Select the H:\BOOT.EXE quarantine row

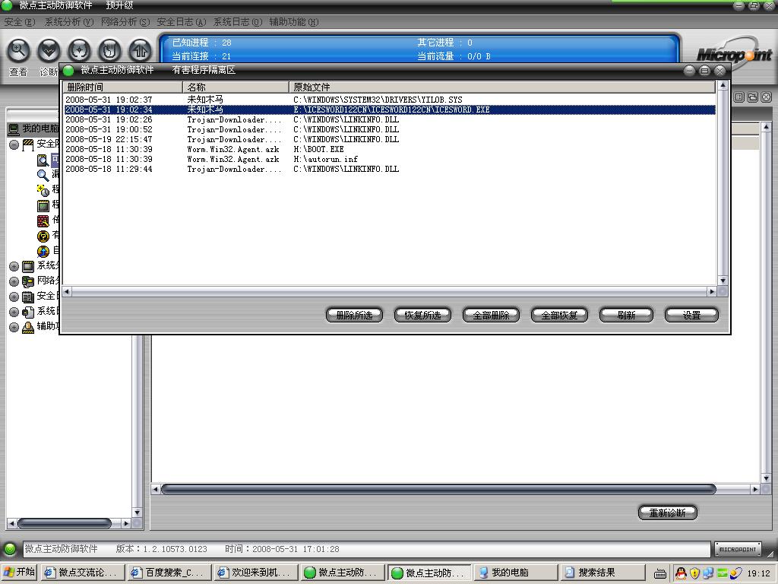coord(390,149)
